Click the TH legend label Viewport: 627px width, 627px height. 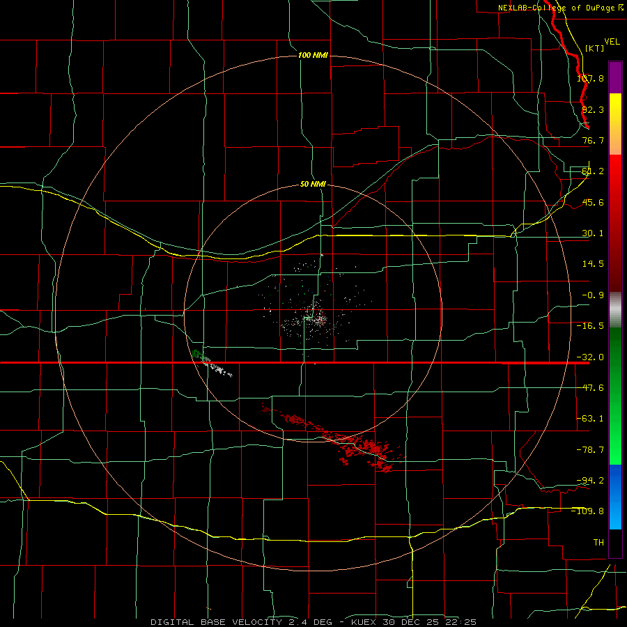598,543
